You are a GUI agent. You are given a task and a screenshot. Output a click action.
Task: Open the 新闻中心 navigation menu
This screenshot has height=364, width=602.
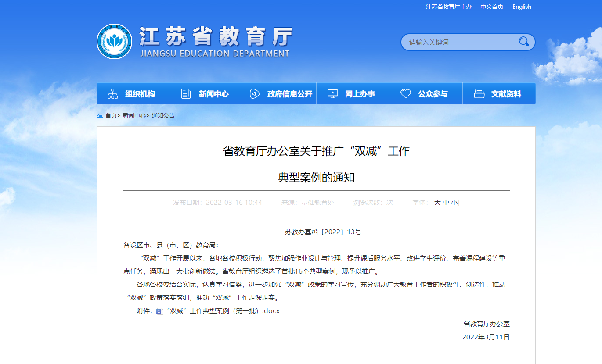pyautogui.click(x=213, y=94)
